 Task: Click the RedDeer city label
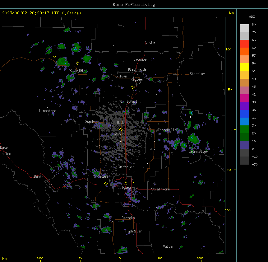click(x=137, y=79)
